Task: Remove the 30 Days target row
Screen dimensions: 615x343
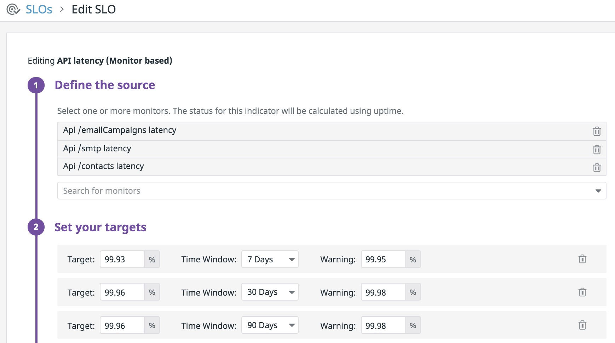Action: tap(582, 292)
